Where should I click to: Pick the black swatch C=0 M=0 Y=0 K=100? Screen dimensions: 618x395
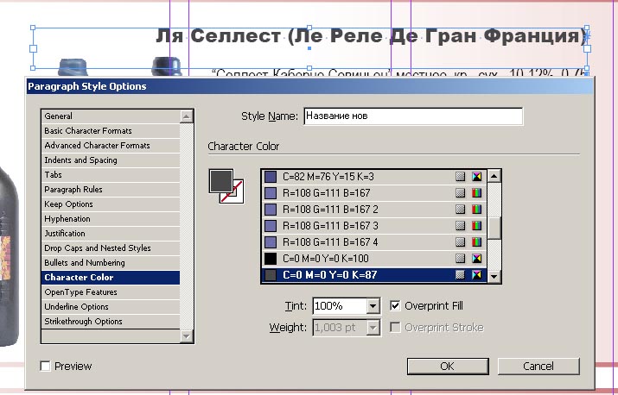pyautogui.click(x=374, y=259)
